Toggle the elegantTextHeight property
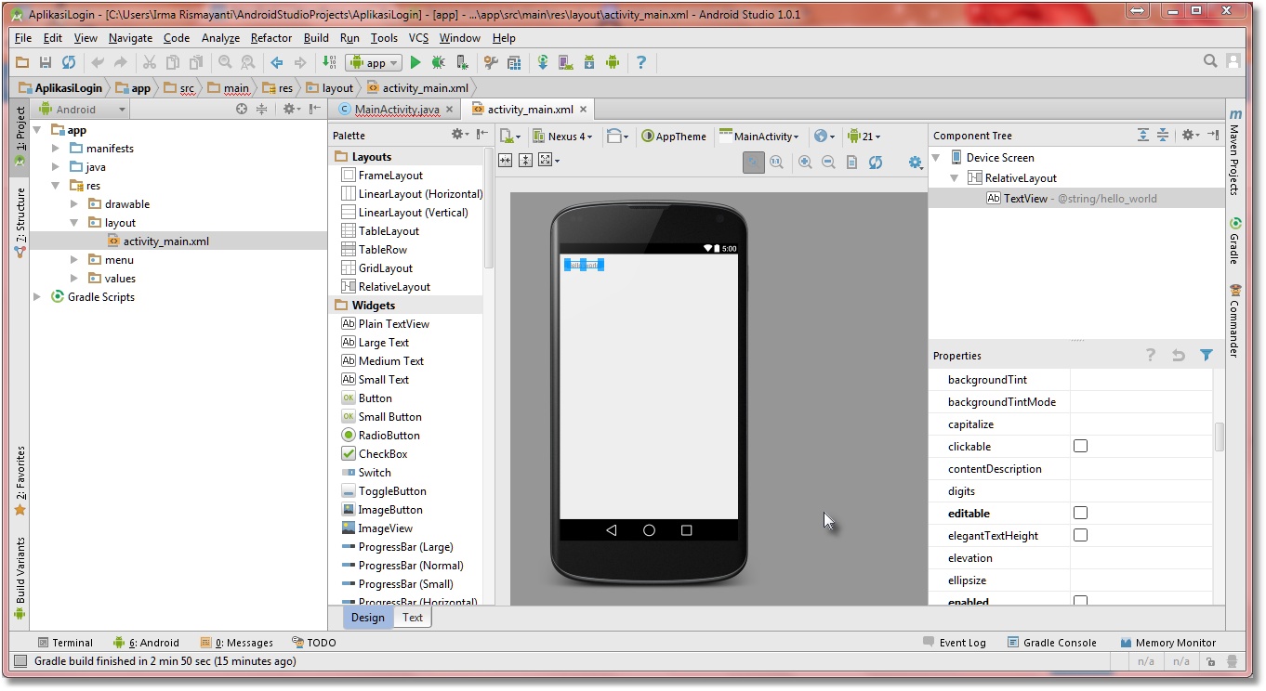 (x=1080, y=535)
